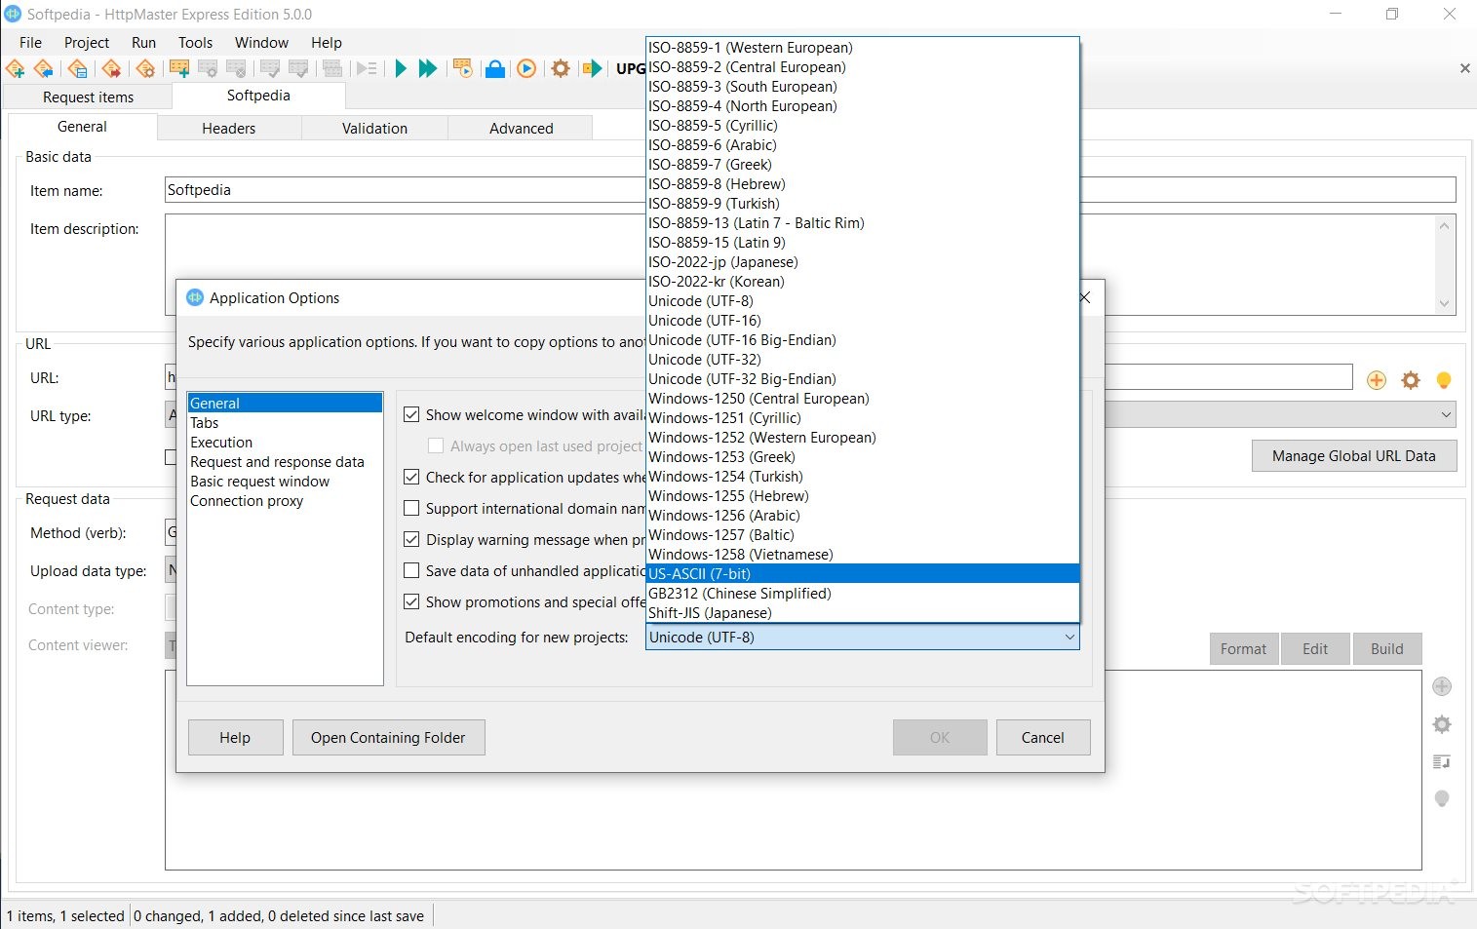Click the brown gear options toolbar icon
1477x929 pixels.
coord(561,68)
